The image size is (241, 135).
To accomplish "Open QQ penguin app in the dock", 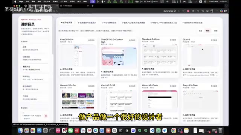I will pos(64,130).
